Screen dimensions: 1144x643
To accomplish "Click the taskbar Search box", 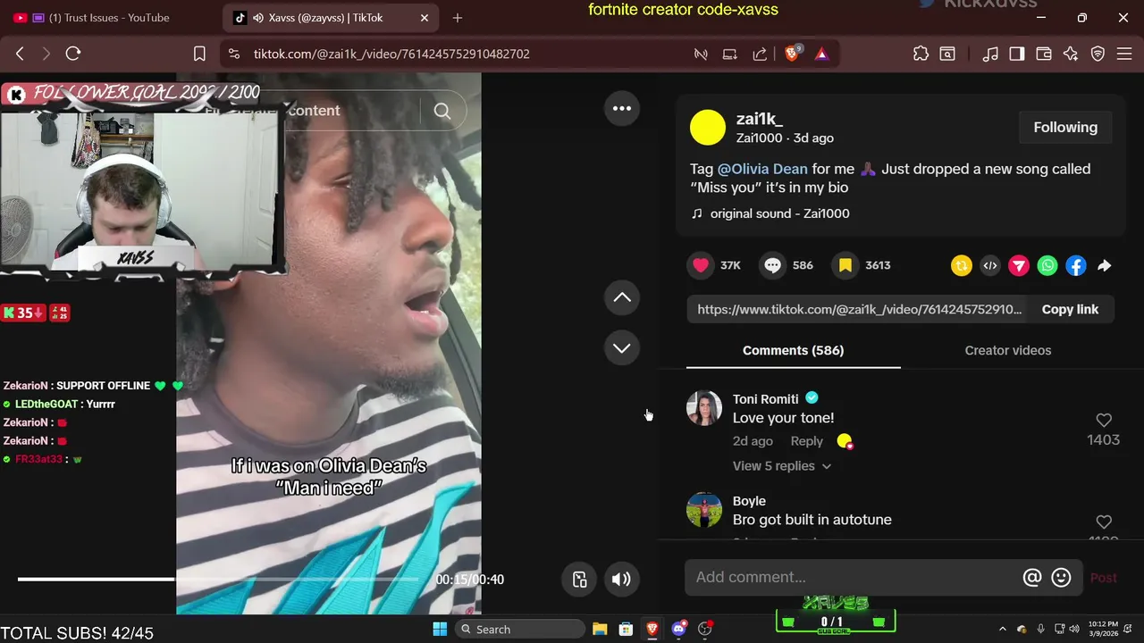I will pyautogui.click(x=520, y=630).
